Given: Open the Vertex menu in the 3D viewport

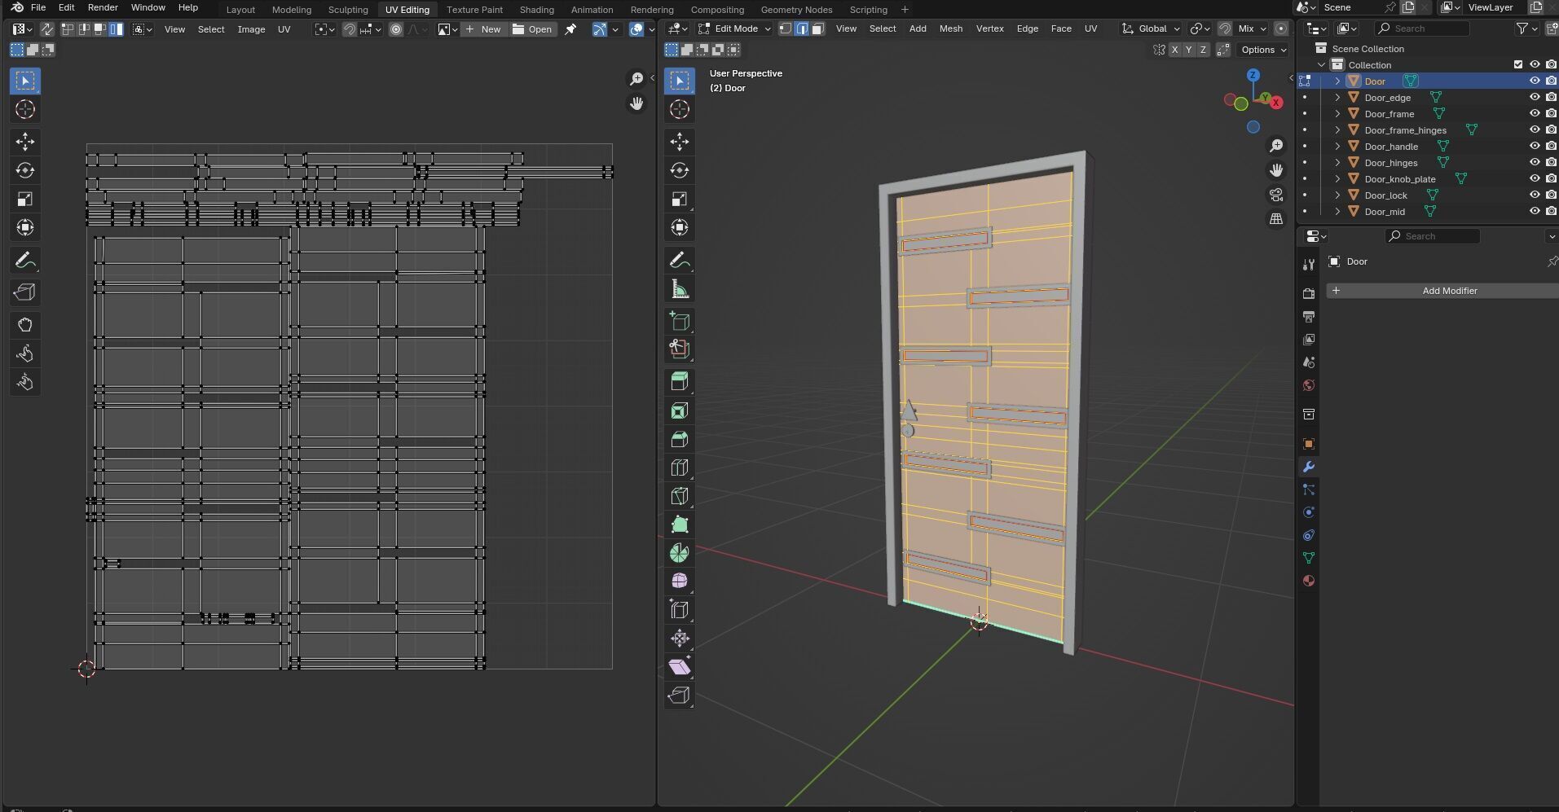Looking at the screenshot, I should tap(989, 29).
